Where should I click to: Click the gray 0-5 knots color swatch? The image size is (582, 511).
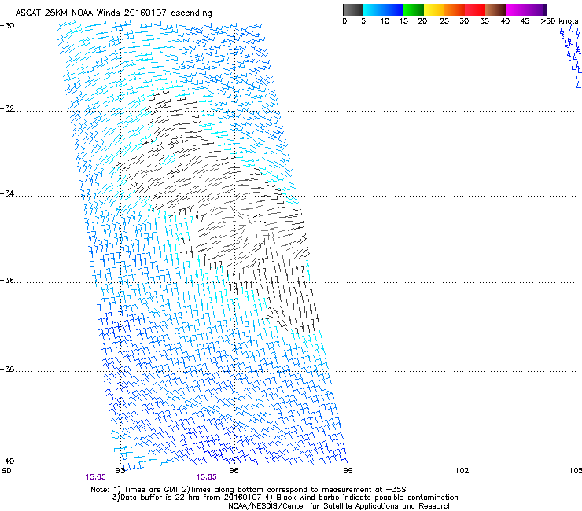click(352, 9)
